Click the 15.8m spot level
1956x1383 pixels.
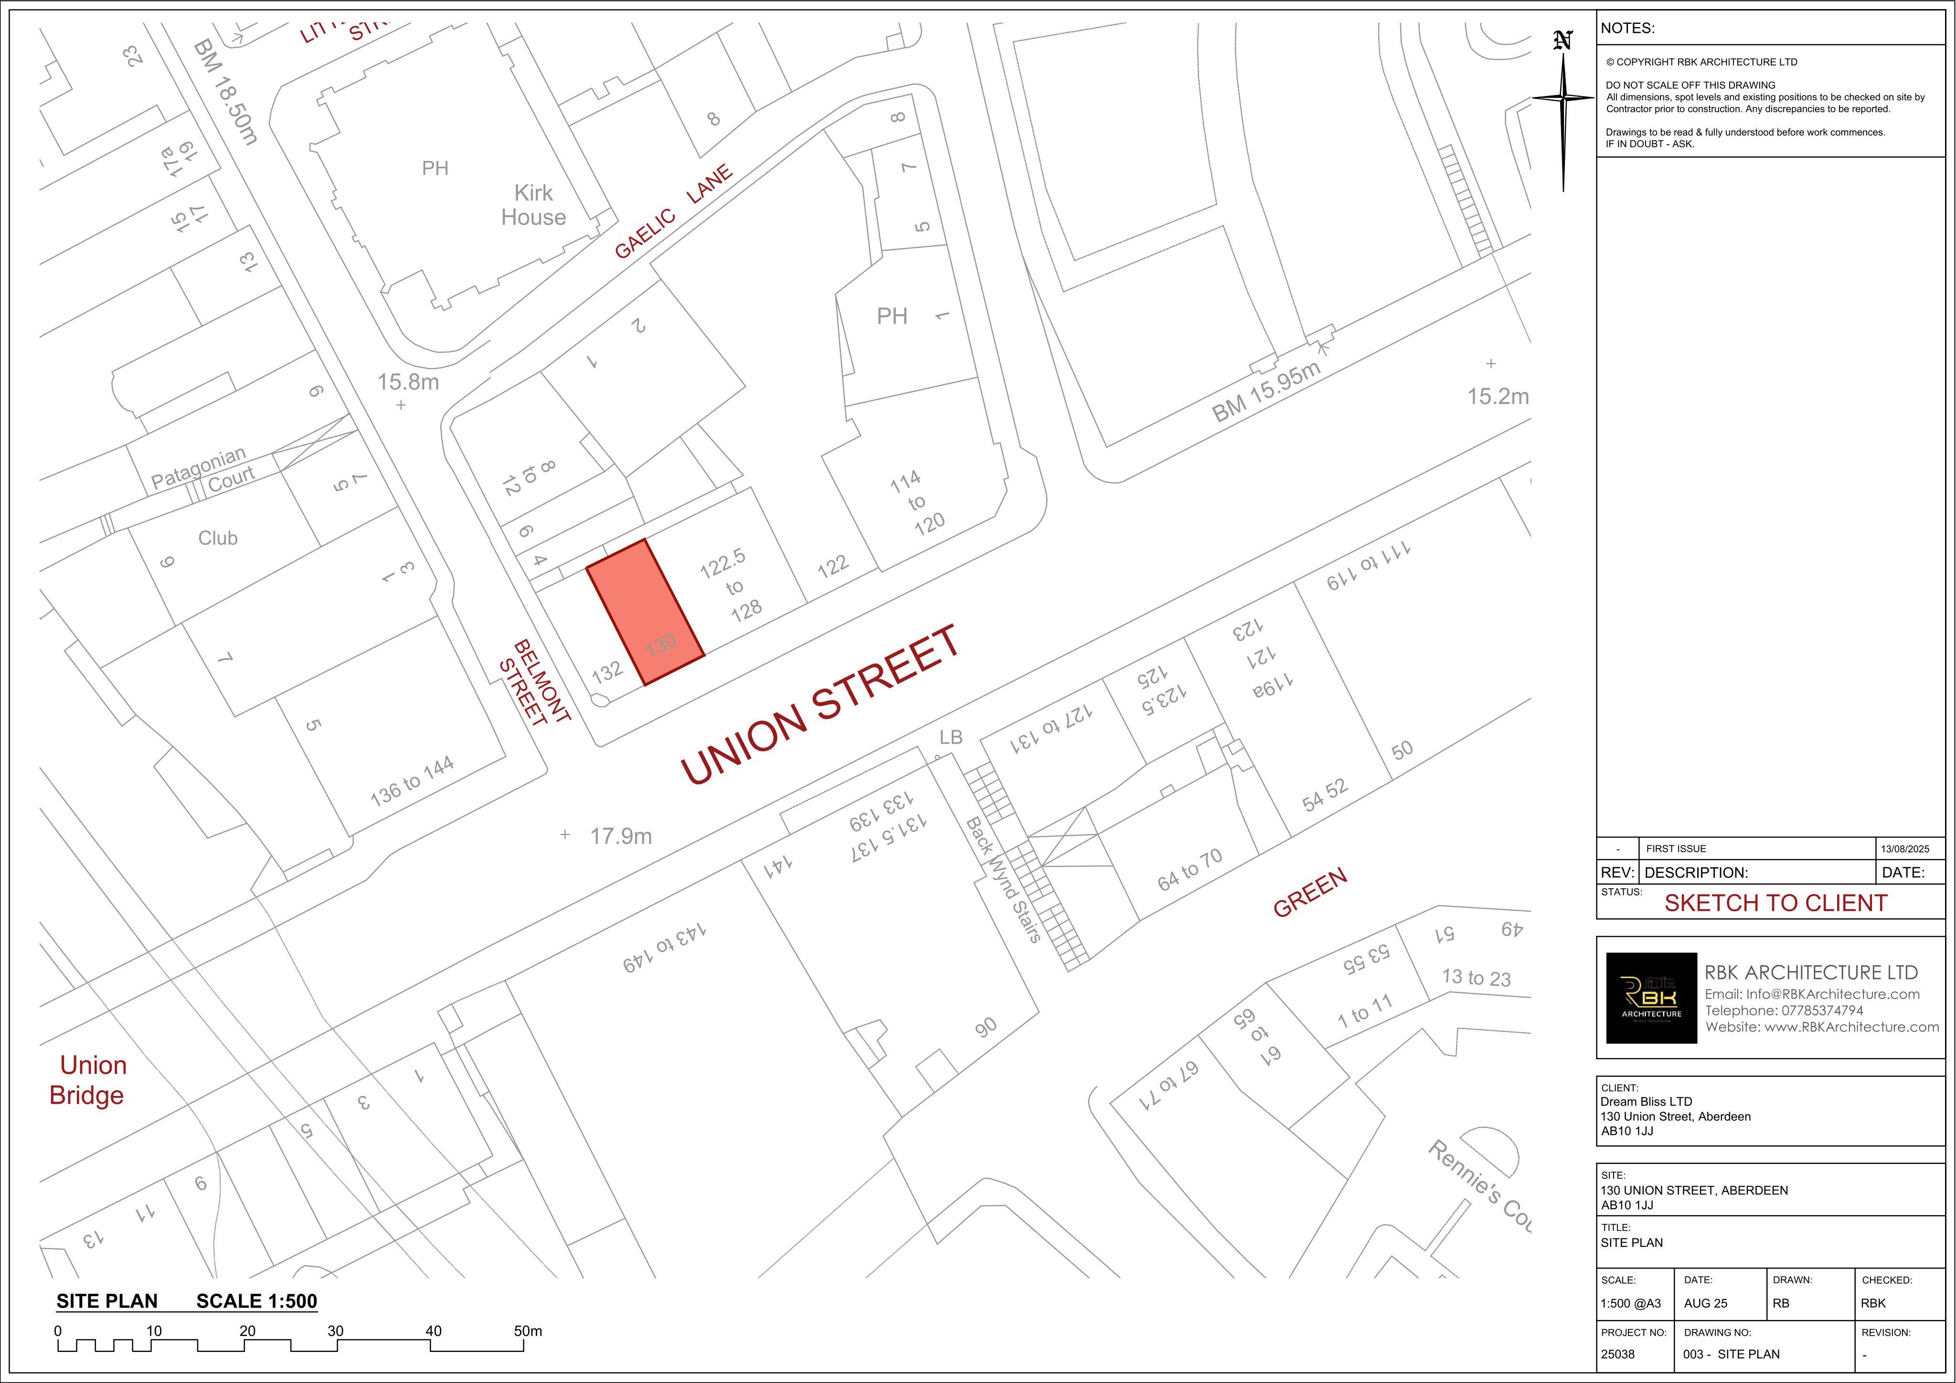point(409,382)
